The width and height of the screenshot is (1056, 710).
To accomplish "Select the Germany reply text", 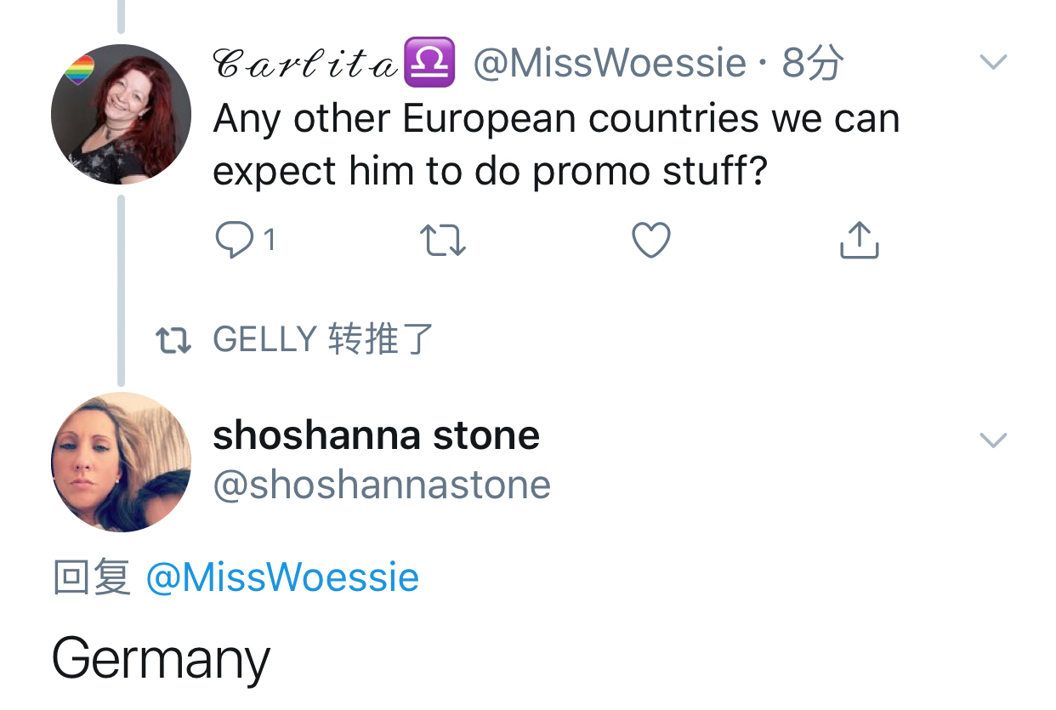I will coord(162,659).
